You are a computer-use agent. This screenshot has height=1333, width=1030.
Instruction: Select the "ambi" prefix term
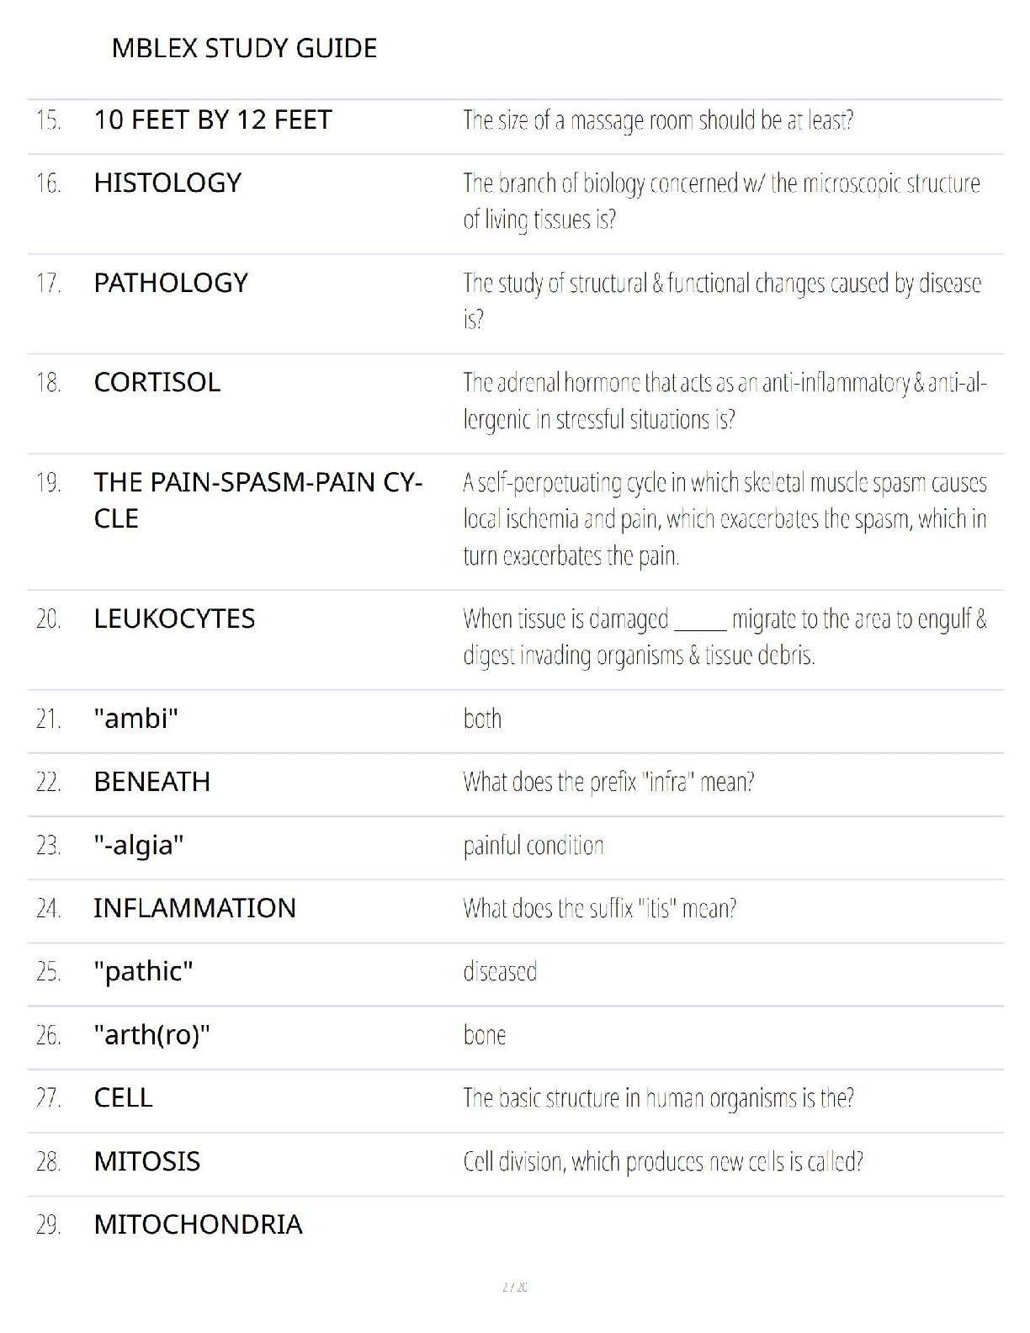(135, 719)
